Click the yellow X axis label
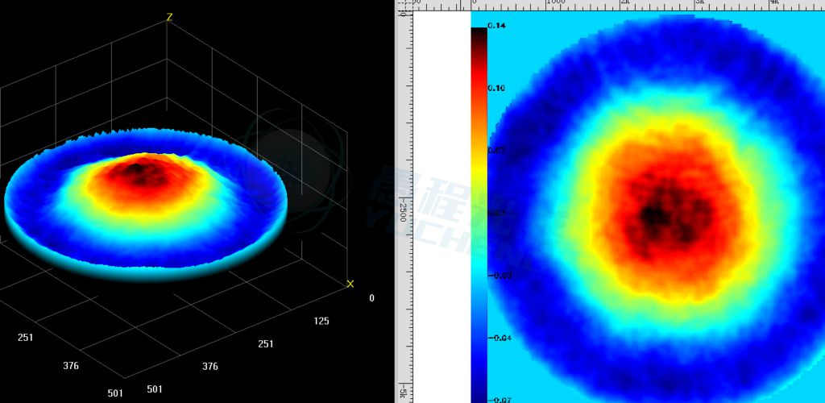The width and height of the screenshot is (825, 403). click(350, 284)
